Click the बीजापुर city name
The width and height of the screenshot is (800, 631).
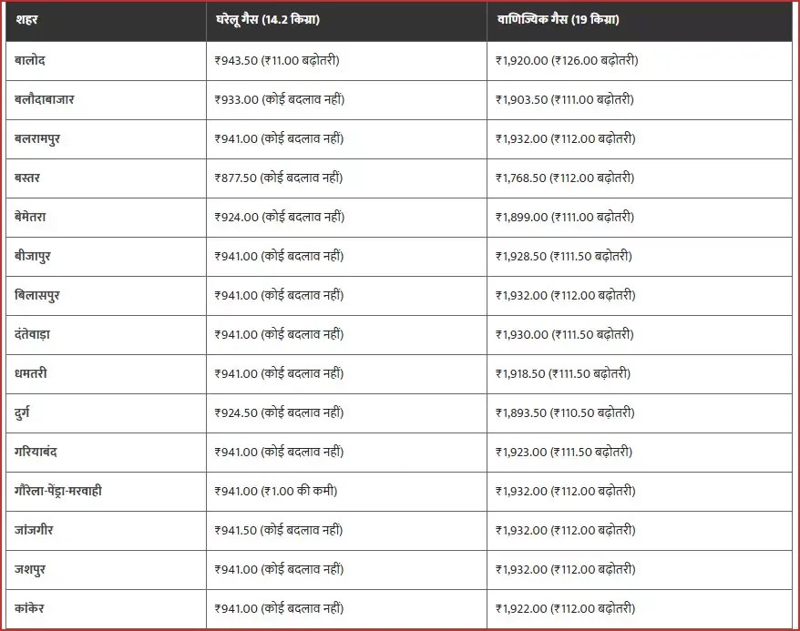point(34,256)
